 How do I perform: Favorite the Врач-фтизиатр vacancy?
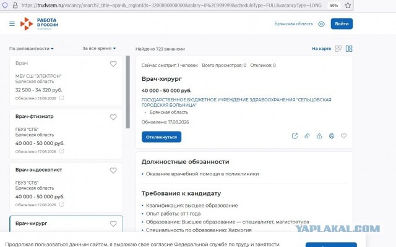pyautogui.click(x=113, y=117)
